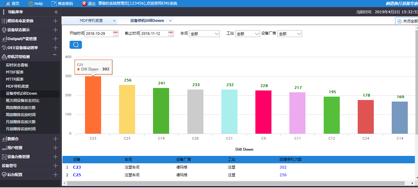
Task: Expand the OEE设备稼动效率 menu section
Action: point(55,48)
